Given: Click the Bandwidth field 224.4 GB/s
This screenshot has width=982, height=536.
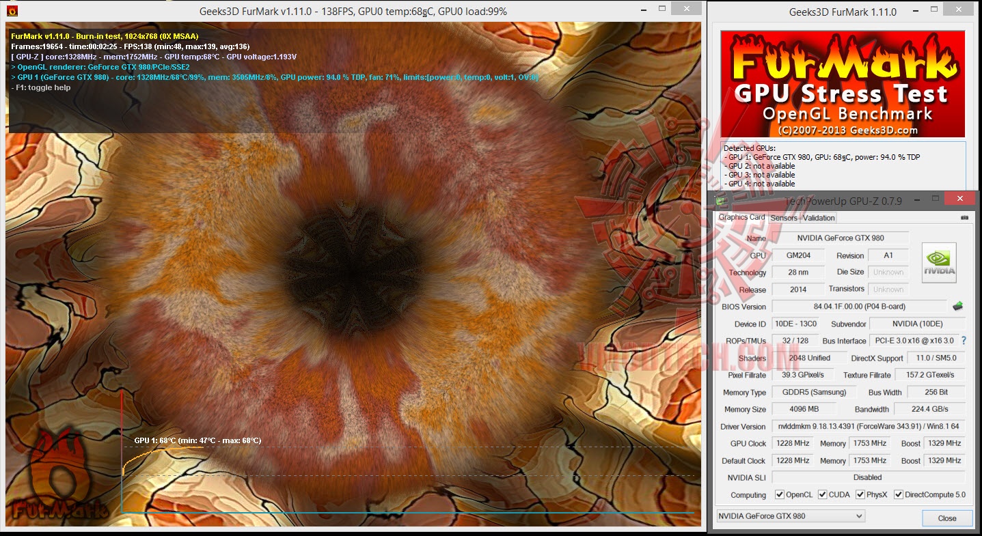Looking at the screenshot, I should [931, 410].
